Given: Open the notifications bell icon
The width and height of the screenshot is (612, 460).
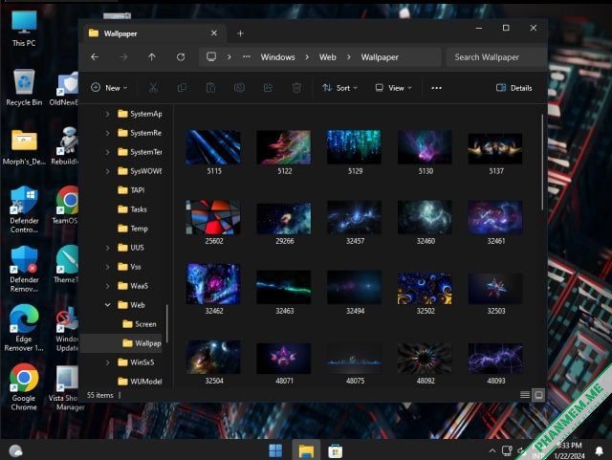Looking at the screenshot, I should 600,451.
